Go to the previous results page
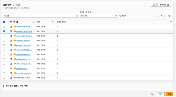176x97 pixels. [158, 16]
